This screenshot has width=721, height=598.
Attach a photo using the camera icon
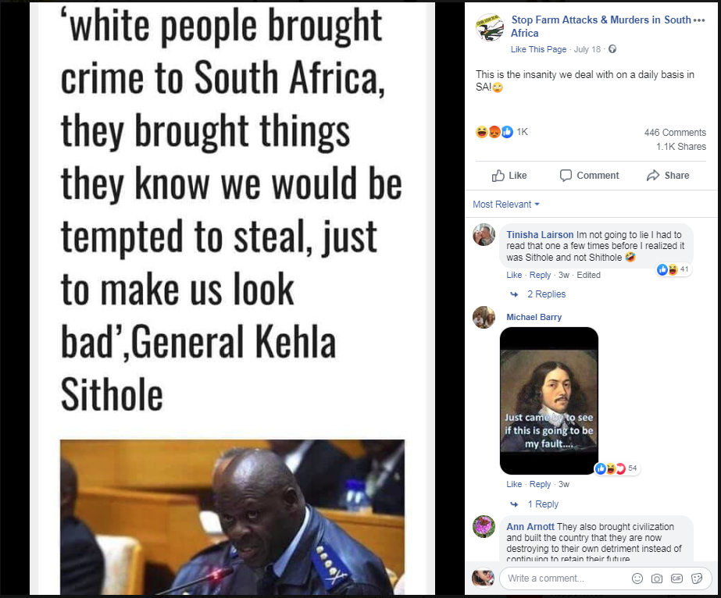click(657, 578)
